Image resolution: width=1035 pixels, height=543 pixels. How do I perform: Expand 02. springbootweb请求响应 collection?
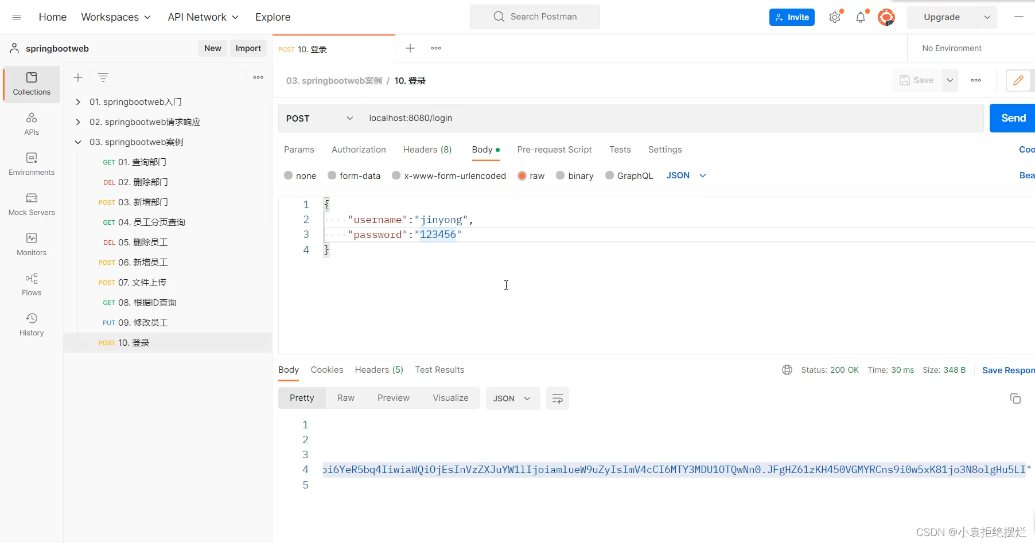pos(78,122)
